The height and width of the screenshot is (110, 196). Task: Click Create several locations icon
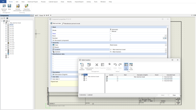(x=89, y=65)
